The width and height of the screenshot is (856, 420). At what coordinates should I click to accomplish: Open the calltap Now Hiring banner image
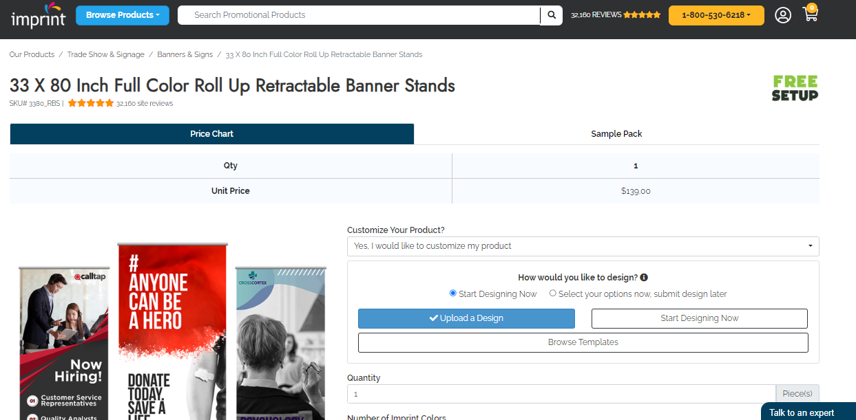[x=63, y=344]
